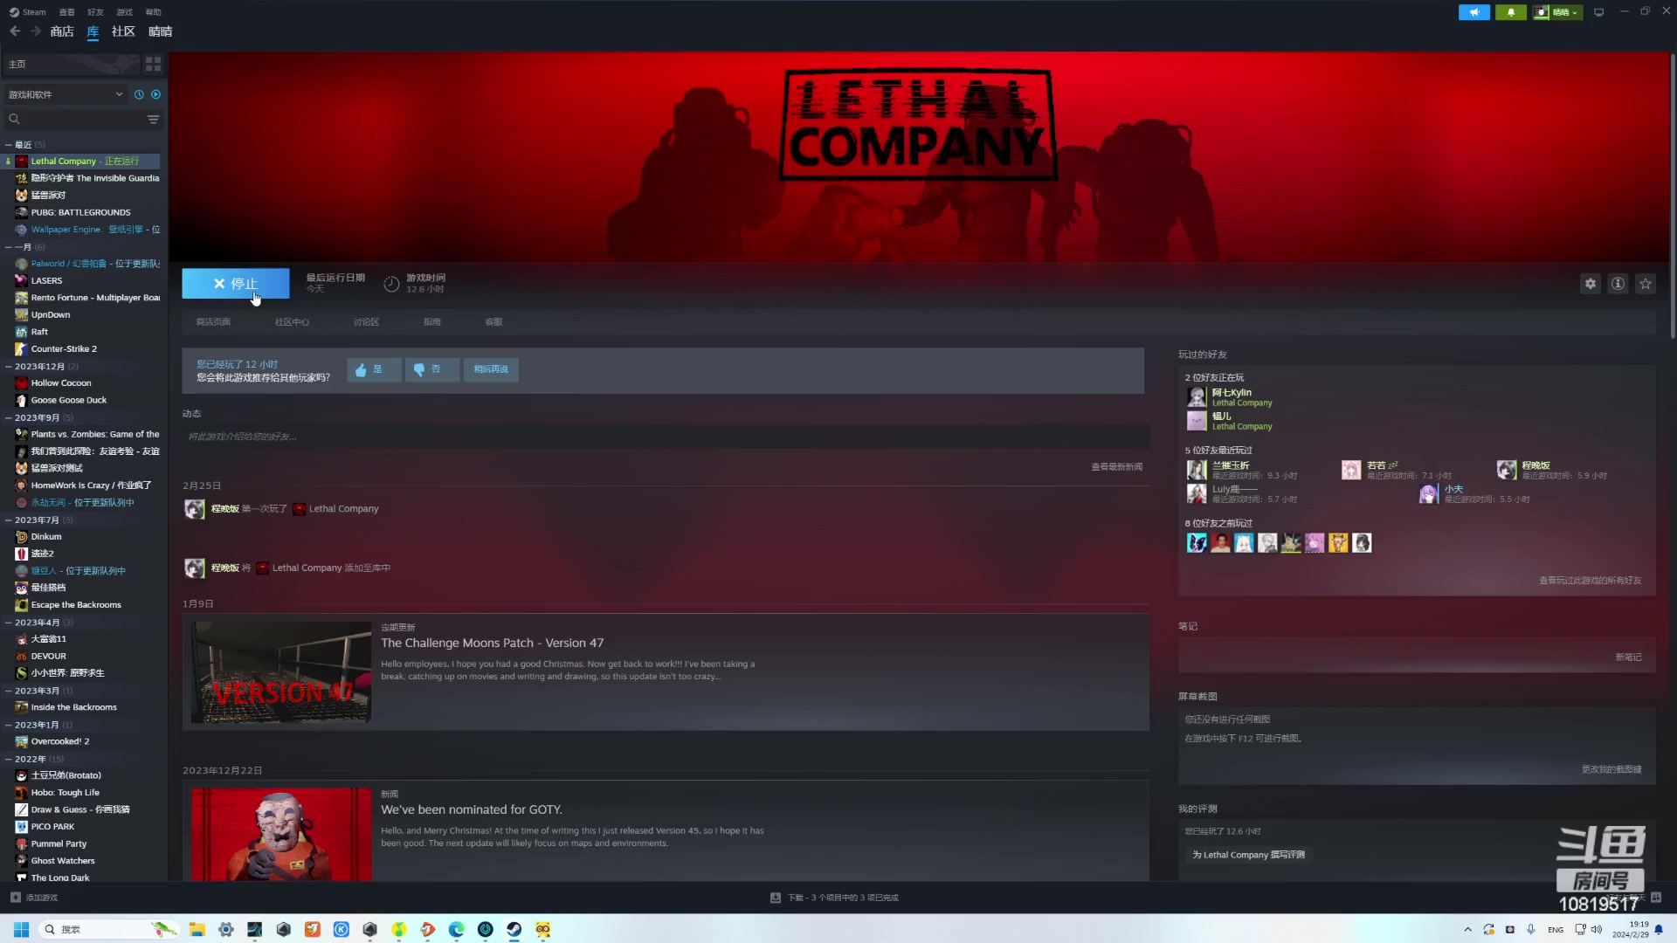Open the downloads status at bottom
1677x943 pixels.
tap(834, 898)
